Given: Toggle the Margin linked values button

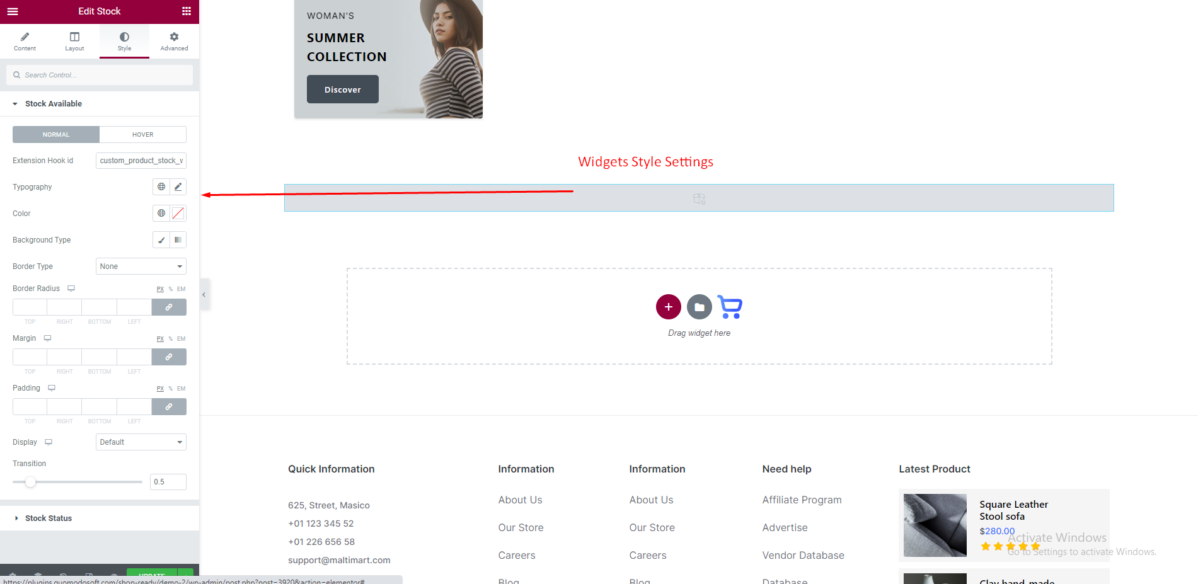Looking at the screenshot, I should tap(169, 357).
